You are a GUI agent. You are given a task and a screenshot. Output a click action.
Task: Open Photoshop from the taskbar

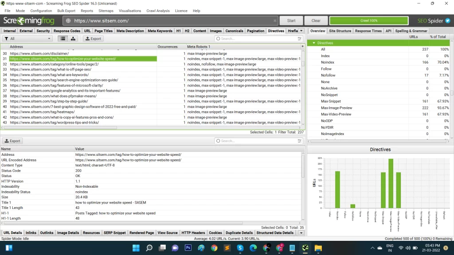pos(188,248)
